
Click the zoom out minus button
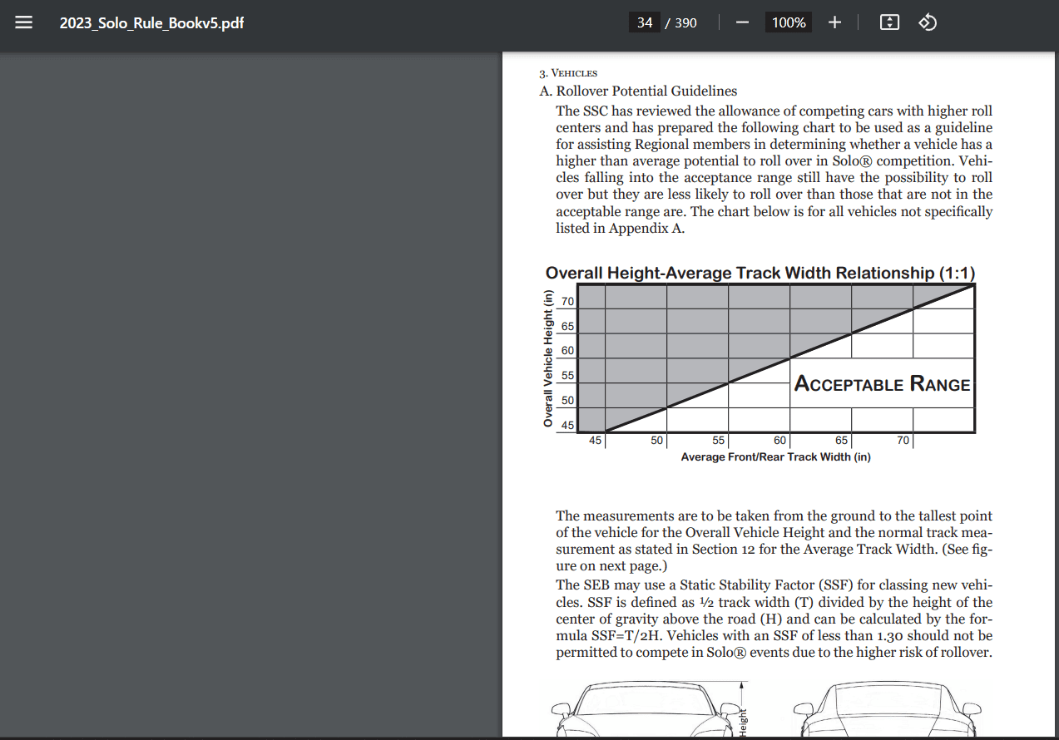tap(741, 22)
